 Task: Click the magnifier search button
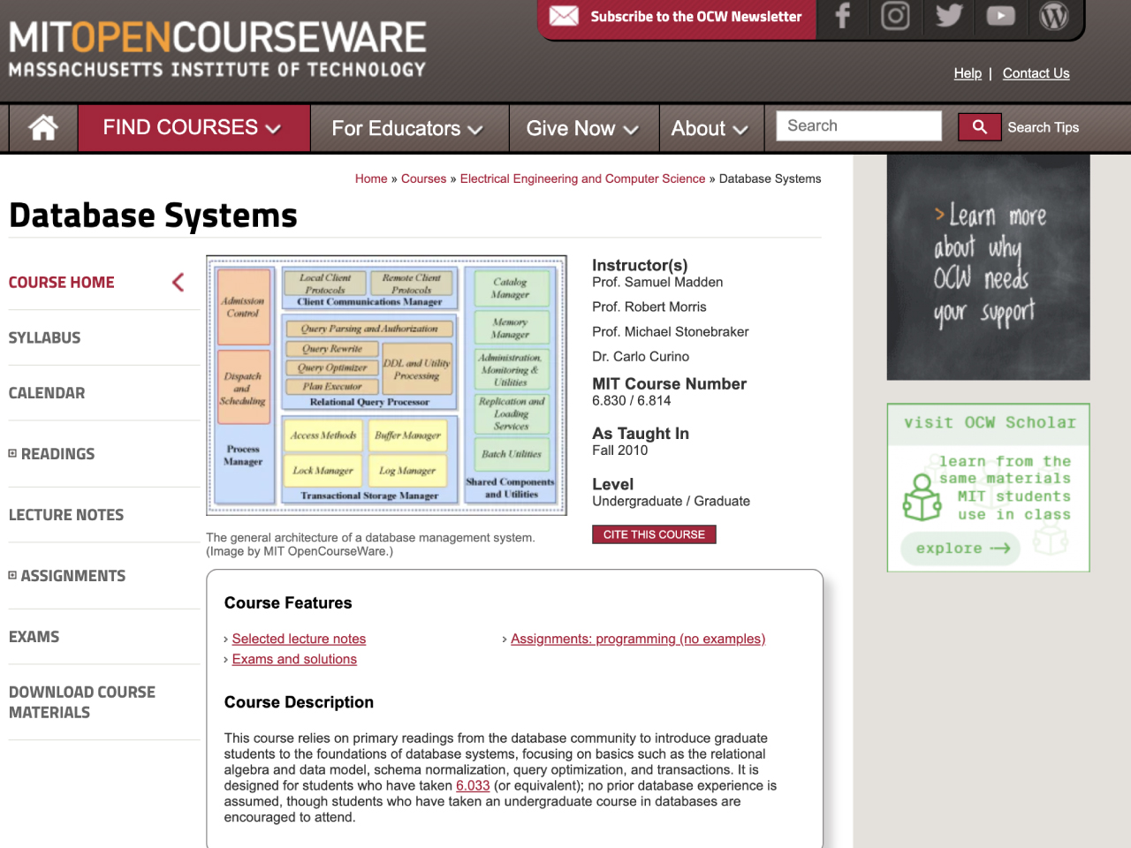[x=980, y=127]
